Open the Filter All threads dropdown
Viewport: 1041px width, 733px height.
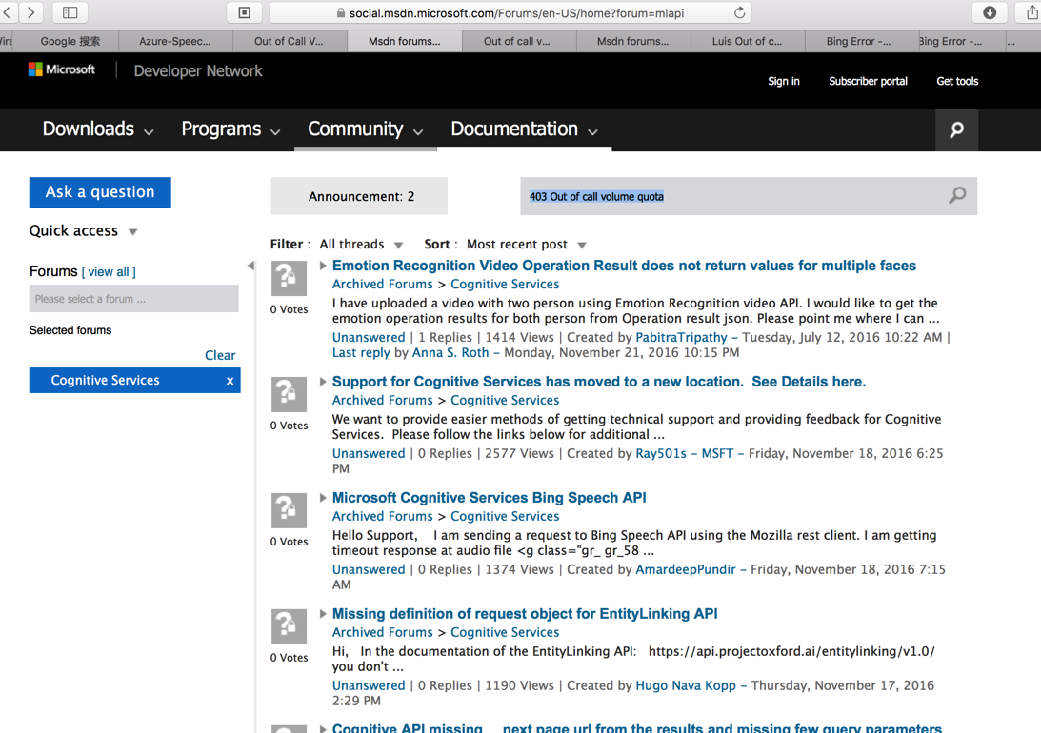(361, 244)
